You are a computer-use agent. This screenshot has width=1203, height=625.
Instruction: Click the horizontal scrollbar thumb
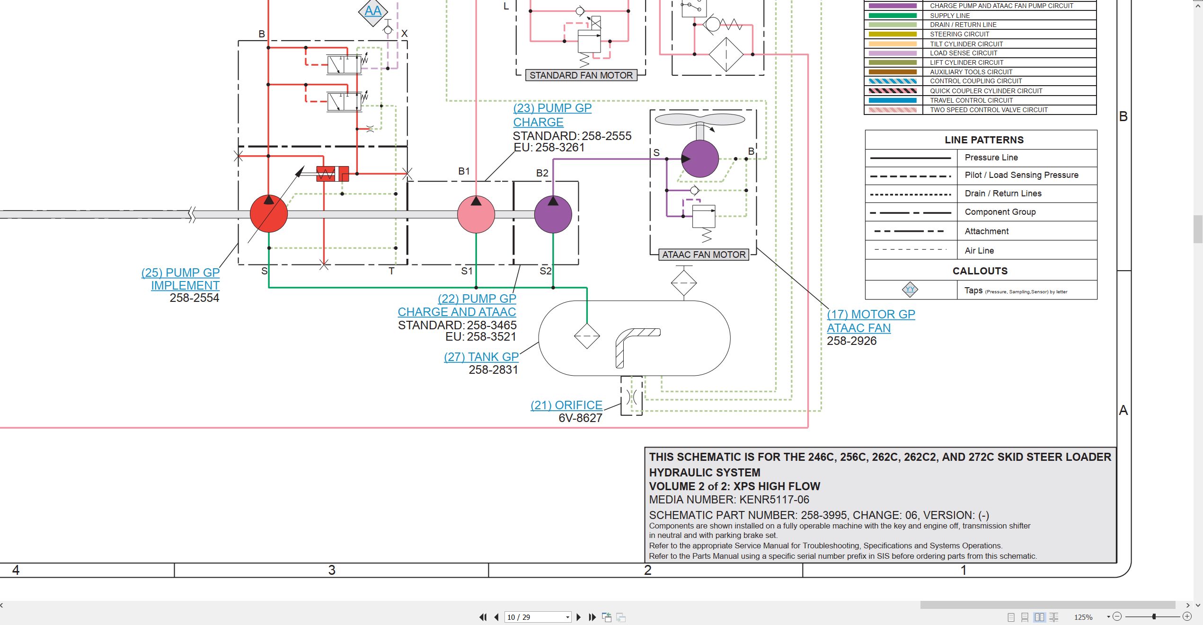[1048, 605]
